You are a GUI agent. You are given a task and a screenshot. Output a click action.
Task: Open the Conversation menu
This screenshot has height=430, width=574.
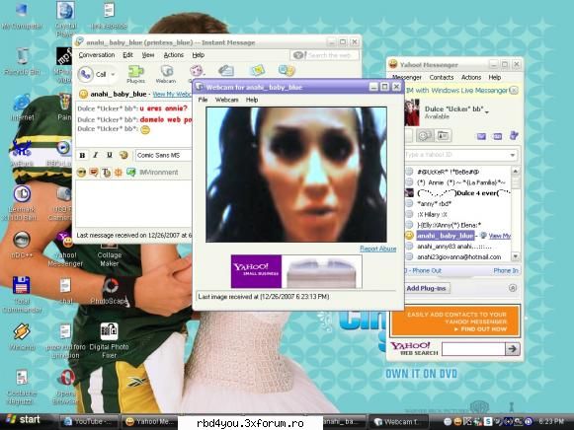click(x=97, y=55)
